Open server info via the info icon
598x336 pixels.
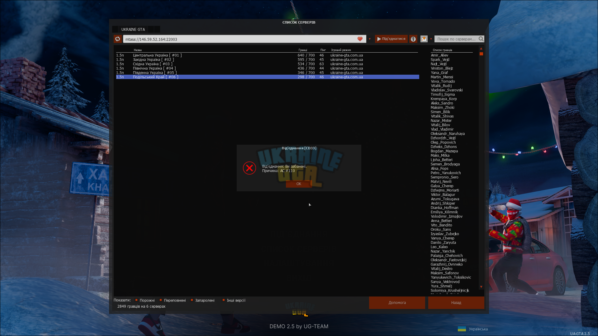point(413,39)
